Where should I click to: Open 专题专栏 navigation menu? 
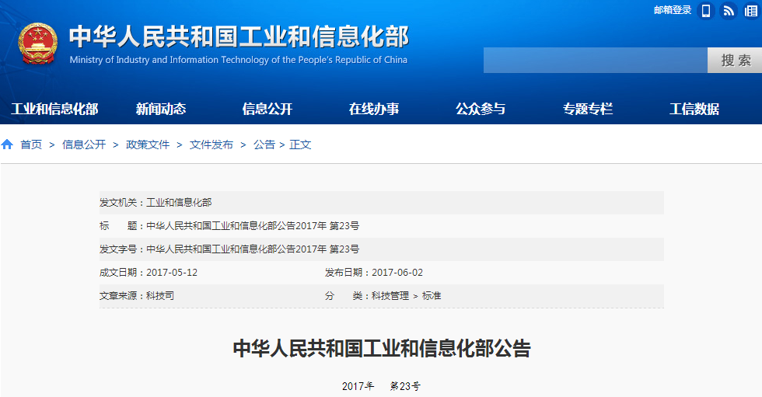coord(588,109)
